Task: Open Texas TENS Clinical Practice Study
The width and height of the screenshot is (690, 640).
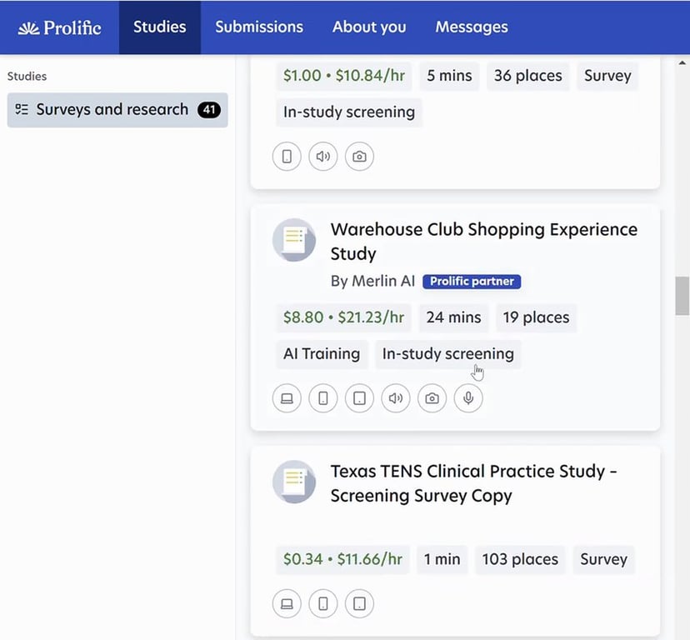Action: 474,483
